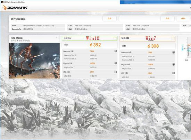Screen dimensions: 191x140
Task: Click the 3DMark app icon in title bar
Action: pos(2,2)
